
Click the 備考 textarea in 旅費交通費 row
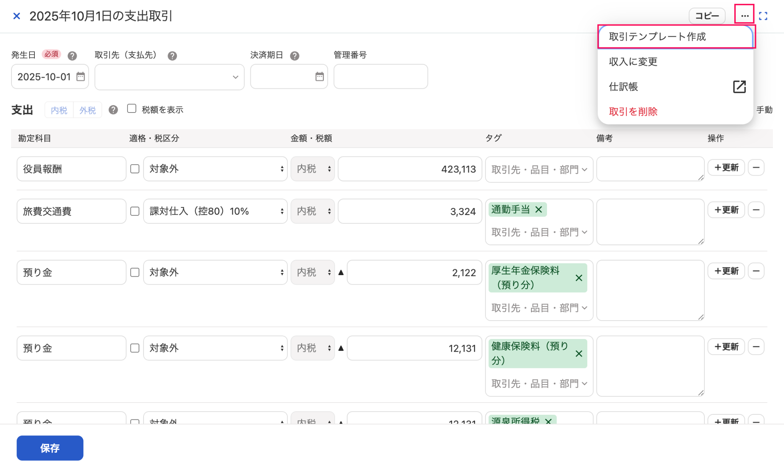650,222
